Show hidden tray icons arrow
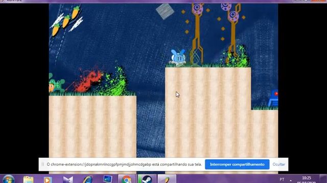The height and width of the screenshot is (183, 327). pos(291,180)
